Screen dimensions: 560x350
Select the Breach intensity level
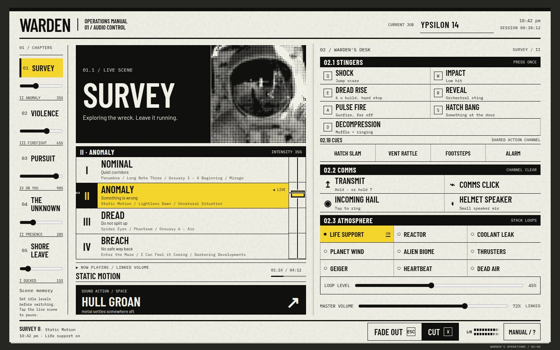pos(182,247)
